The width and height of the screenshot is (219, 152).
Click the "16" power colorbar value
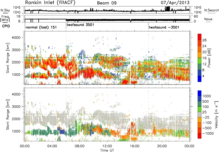[x=204, y=58]
